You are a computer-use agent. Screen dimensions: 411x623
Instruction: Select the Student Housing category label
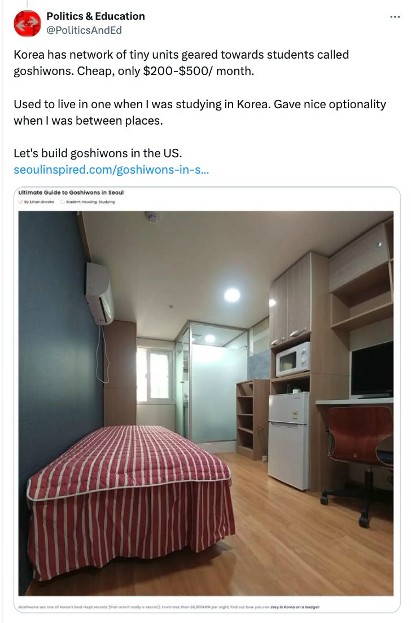(x=81, y=202)
